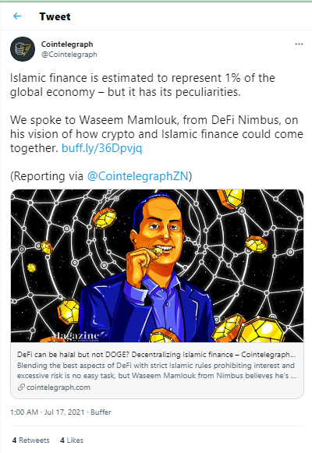Click the Tweet page heading
Screen dimensions: 312x453
[55, 16]
